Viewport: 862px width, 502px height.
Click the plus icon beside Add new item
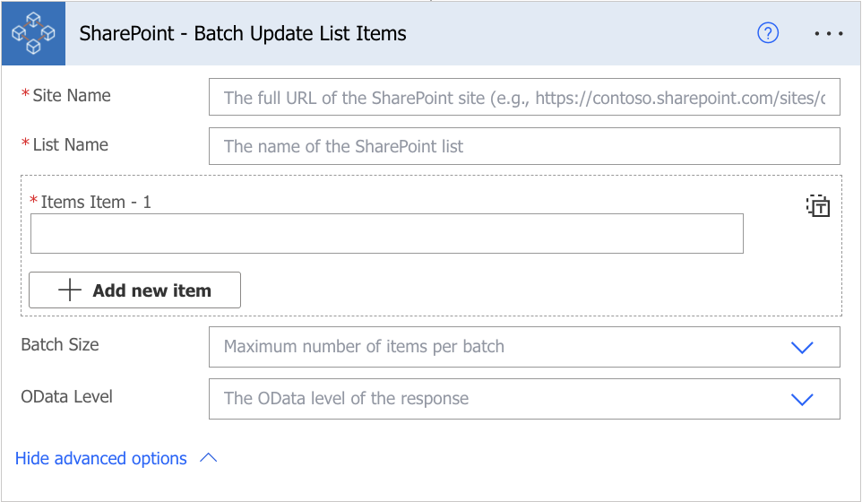pyautogui.click(x=70, y=290)
